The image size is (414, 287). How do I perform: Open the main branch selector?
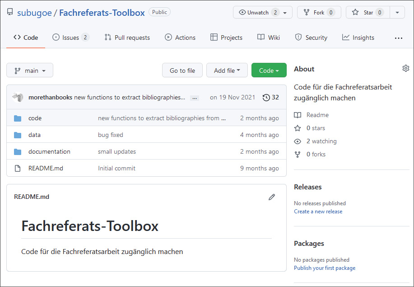coord(30,71)
